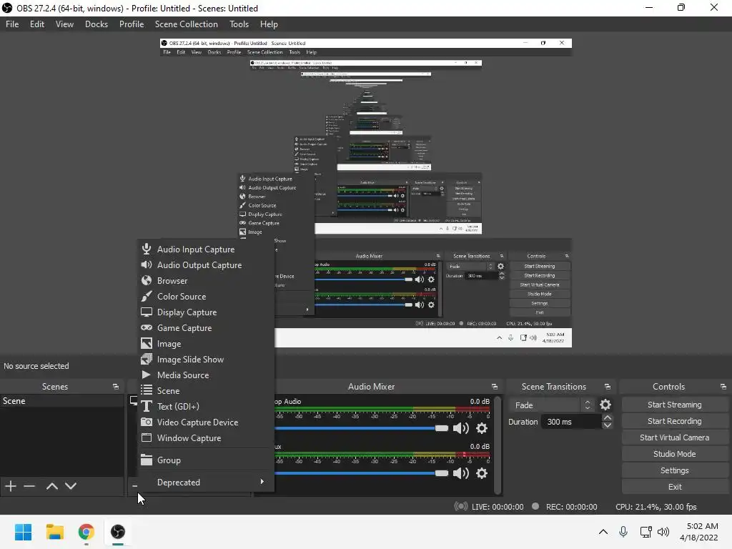Move scene up with arrow icon
Screen dimensions: 732x549
click(x=51, y=486)
